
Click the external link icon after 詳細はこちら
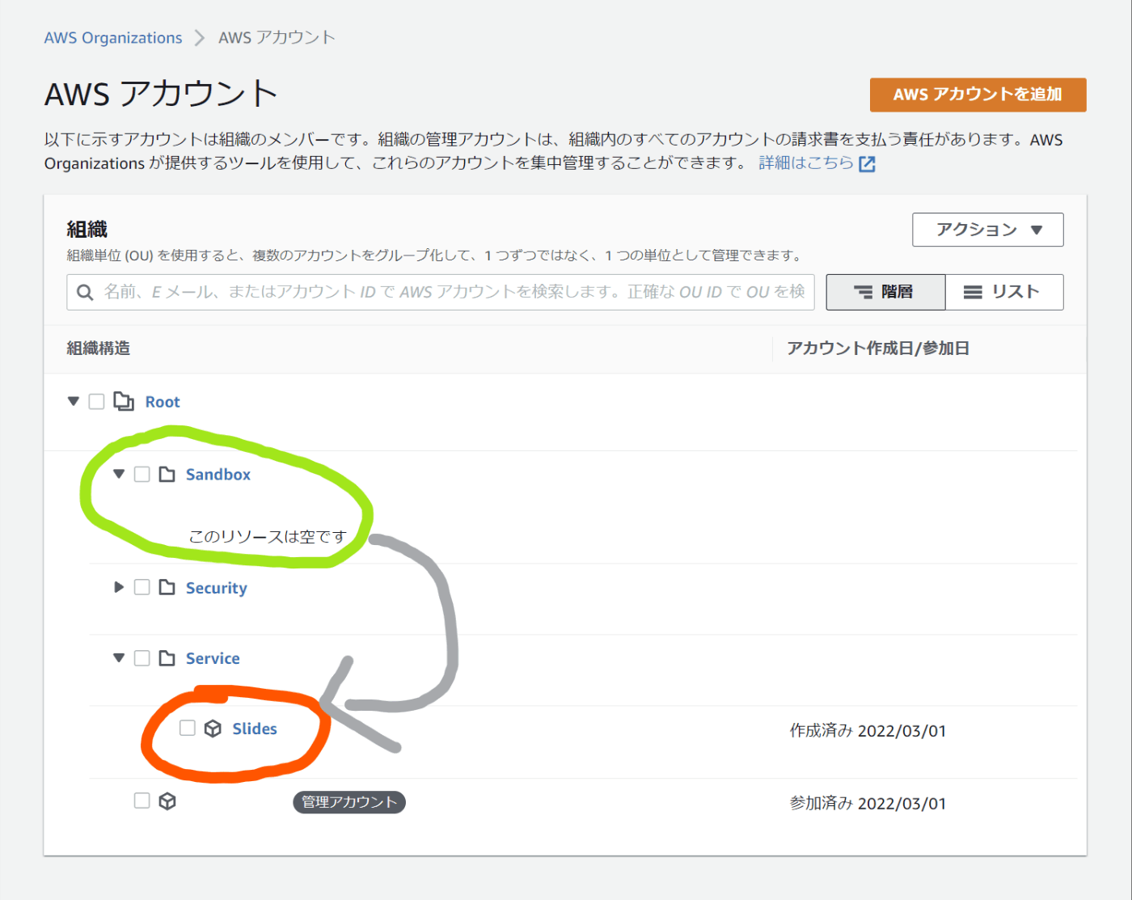pyautogui.click(x=867, y=164)
